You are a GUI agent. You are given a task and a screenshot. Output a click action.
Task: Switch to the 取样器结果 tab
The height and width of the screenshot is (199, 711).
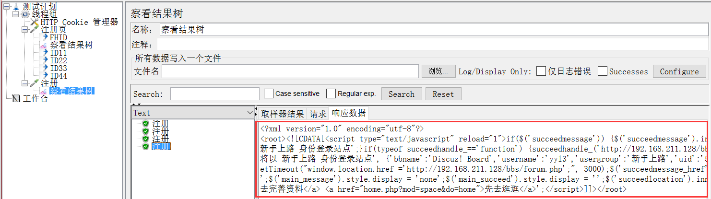pos(283,114)
